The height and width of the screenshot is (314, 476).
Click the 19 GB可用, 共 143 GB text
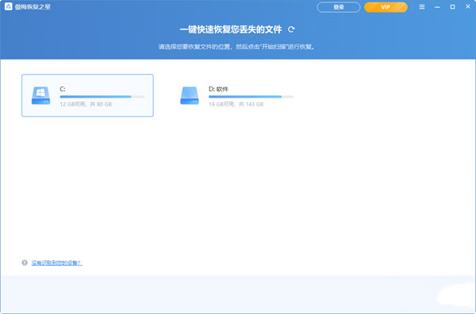[236, 104]
